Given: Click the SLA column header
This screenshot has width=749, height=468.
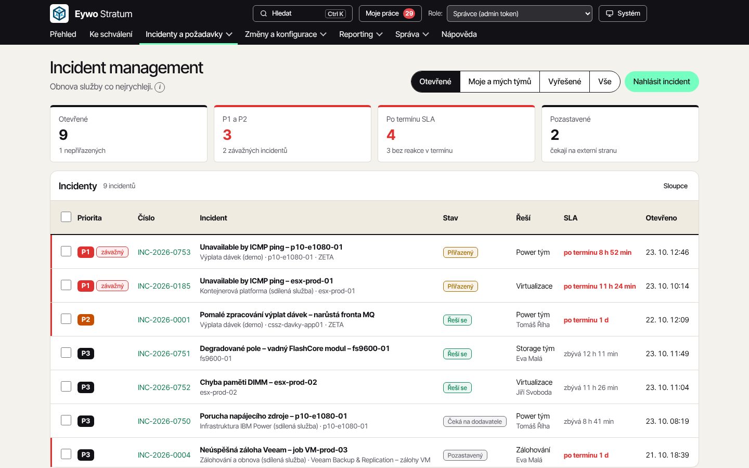Looking at the screenshot, I should 571,218.
